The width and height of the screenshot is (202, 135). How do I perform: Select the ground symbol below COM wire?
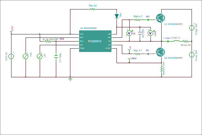pyautogui.click(x=70, y=79)
